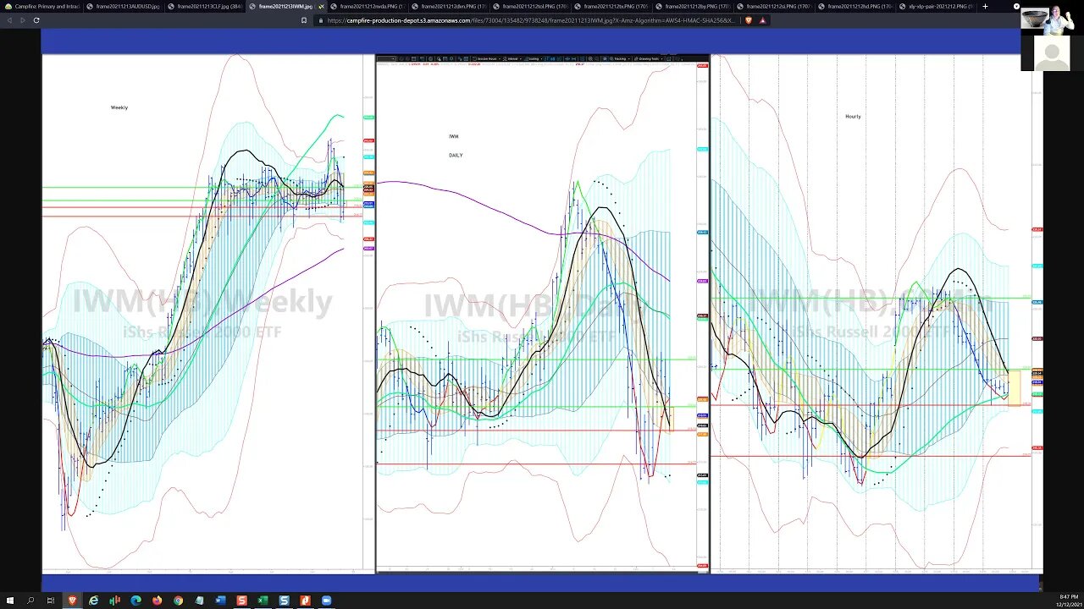
Task: Open Microsoft Word from the taskbar
Action: pyautogui.click(x=220, y=601)
